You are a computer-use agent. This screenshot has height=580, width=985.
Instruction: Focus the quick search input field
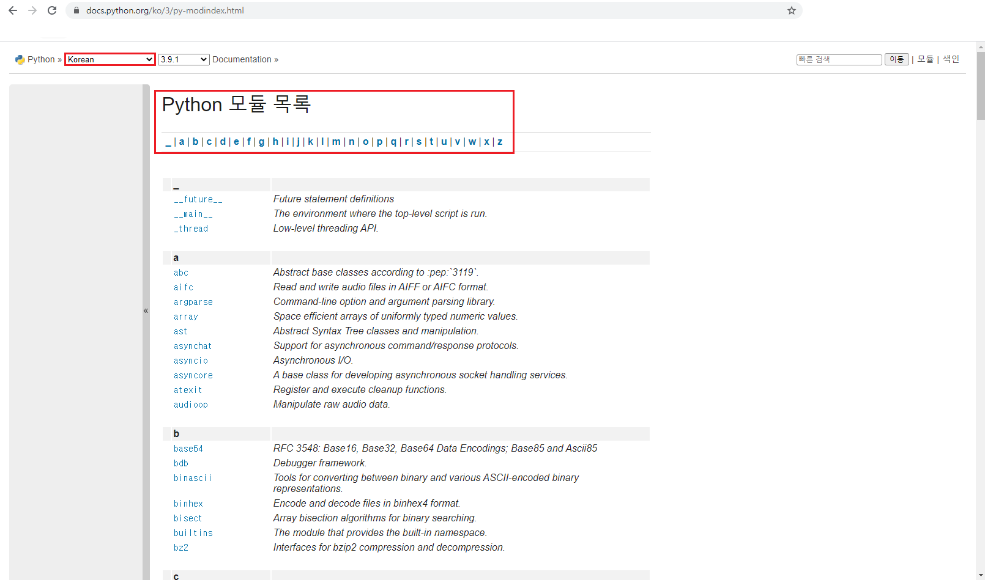839,59
